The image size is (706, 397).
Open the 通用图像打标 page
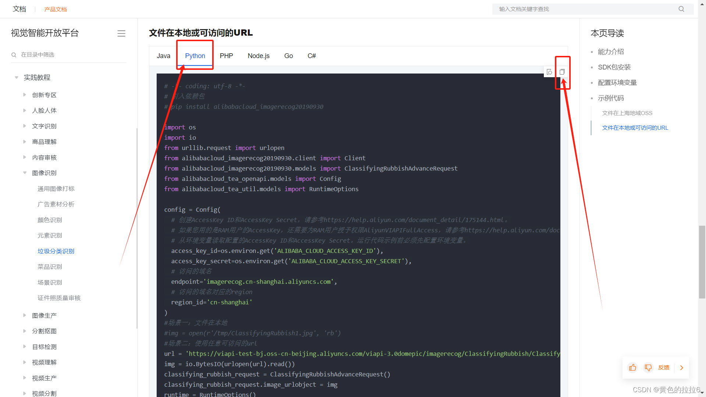coord(56,189)
